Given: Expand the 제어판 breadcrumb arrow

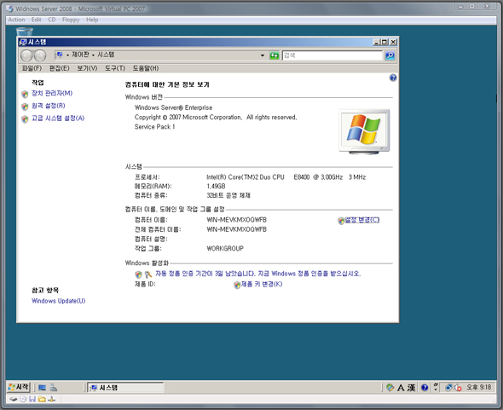Looking at the screenshot, I should 93,55.
